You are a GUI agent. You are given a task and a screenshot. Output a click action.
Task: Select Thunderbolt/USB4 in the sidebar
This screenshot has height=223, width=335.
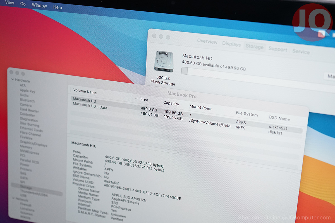click(34, 194)
